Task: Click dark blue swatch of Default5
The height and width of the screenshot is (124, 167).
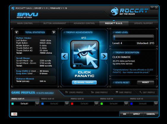Action: point(131,104)
